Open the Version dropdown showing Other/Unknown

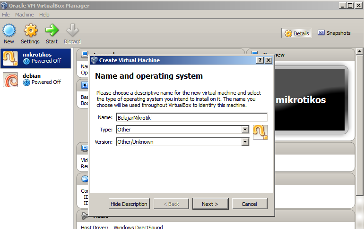click(x=182, y=142)
